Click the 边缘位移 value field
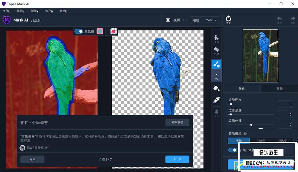298x172 pixels. pyautogui.click(x=285, y=125)
